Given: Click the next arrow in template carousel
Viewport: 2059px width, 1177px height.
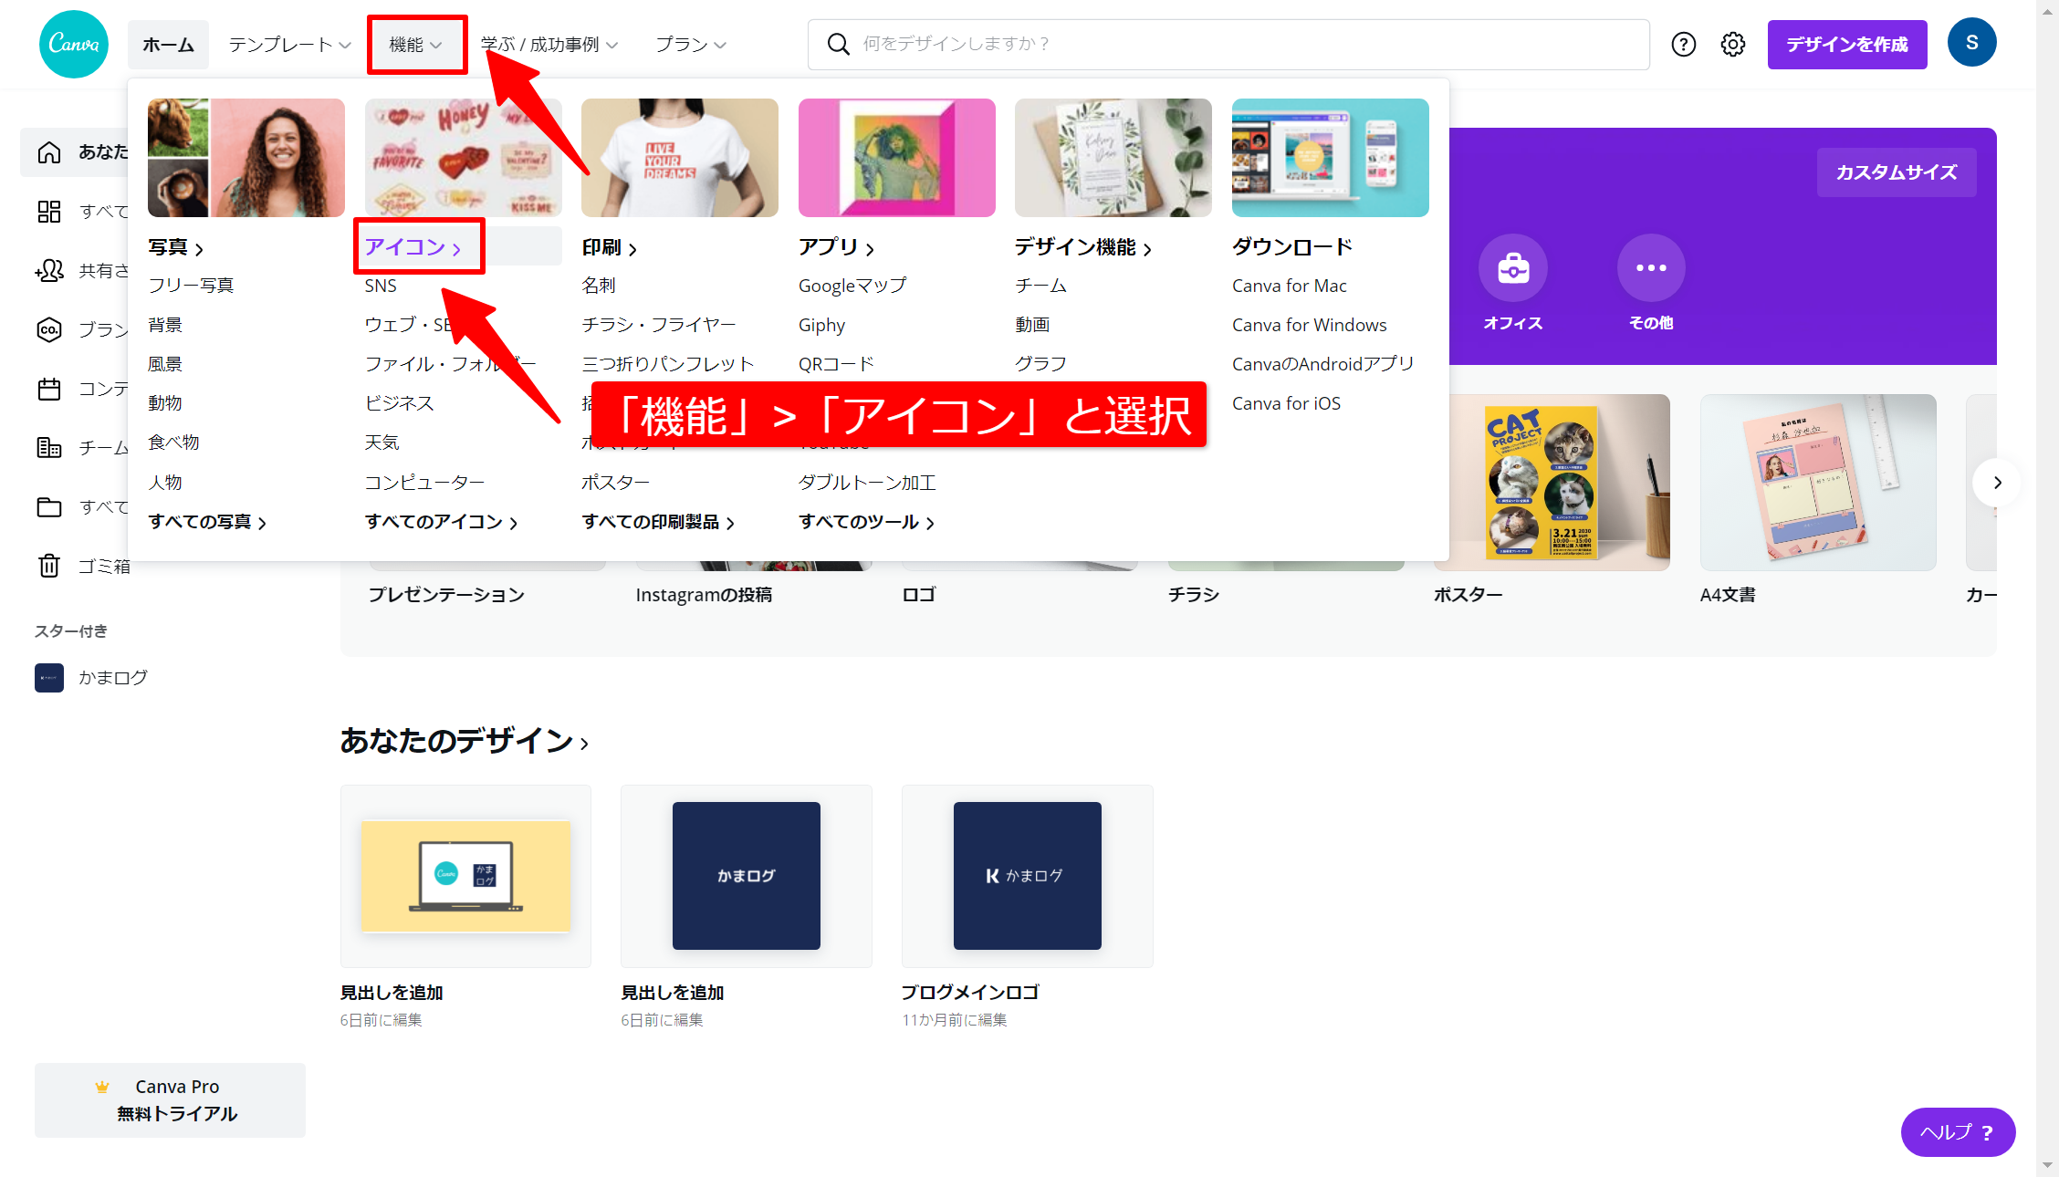Looking at the screenshot, I should tap(1997, 483).
